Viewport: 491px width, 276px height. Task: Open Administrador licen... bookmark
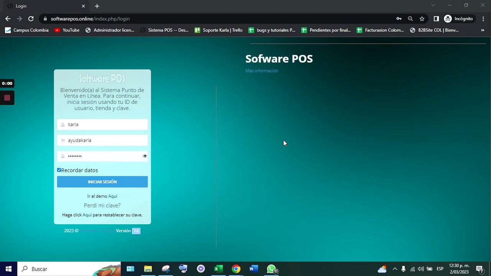[110, 30]
